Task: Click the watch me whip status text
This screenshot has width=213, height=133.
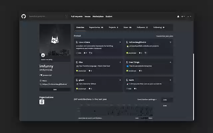Action: [47, 60]
